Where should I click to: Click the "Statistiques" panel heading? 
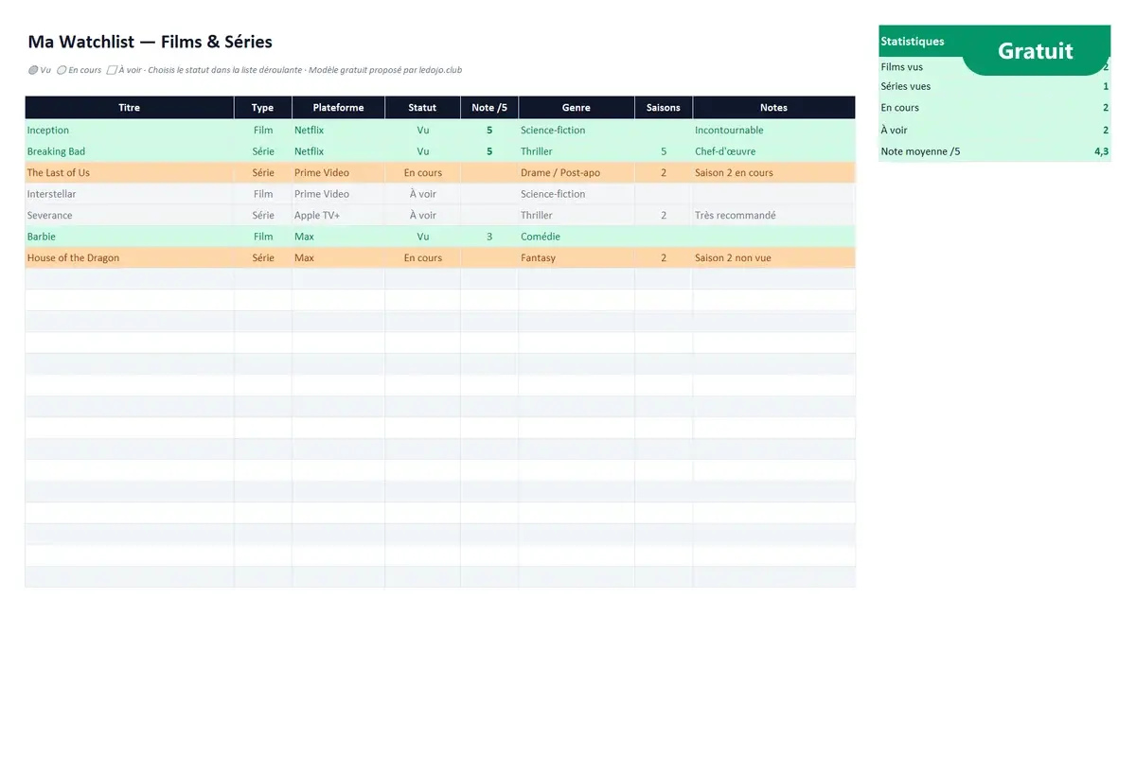[913, 42]
